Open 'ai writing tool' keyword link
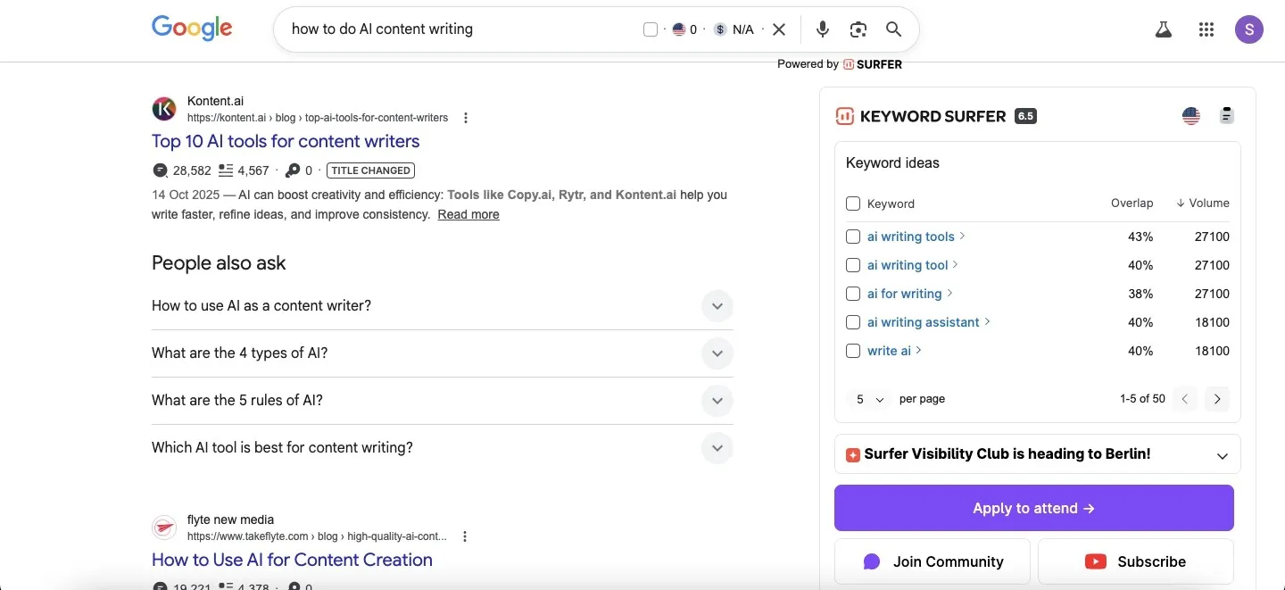This screenshot has width=1285, height=590. click(908, 265)
